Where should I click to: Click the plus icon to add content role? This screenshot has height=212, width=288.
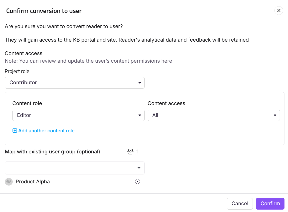click(14, 130)
